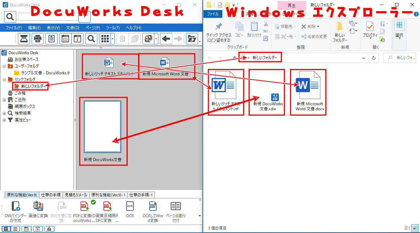420x233 pixels.
Task: Switch to 仕事の手順 tab
Action: [x=51, y=195]
